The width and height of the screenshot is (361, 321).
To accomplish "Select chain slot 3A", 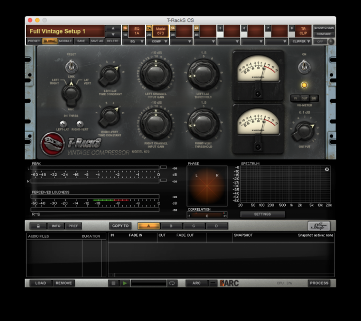I will pyautogui.click(x=172, y=28).
